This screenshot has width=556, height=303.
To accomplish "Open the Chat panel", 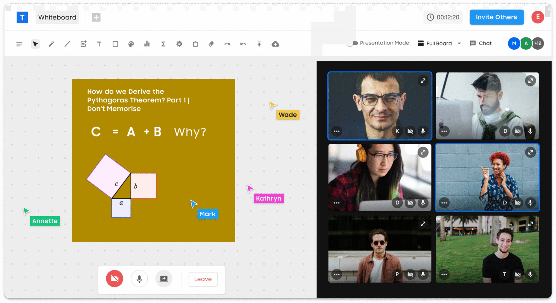I will pos(481,43).
